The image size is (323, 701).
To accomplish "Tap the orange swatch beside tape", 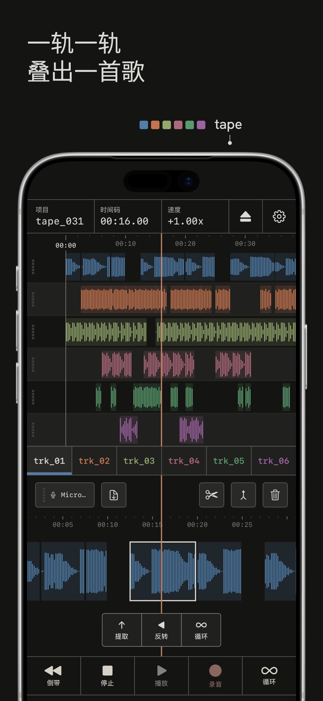I will [x=155, y=125].
